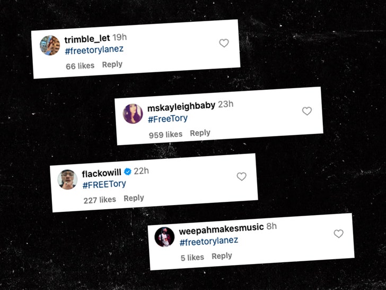Reply to flackowill's comment
Screen dimensions: 386x290
tap(134, 198)
